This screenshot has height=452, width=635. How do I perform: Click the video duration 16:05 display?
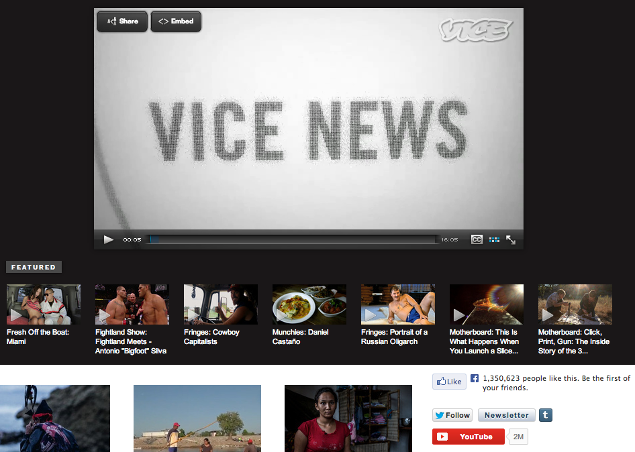[x=450, y=239]
